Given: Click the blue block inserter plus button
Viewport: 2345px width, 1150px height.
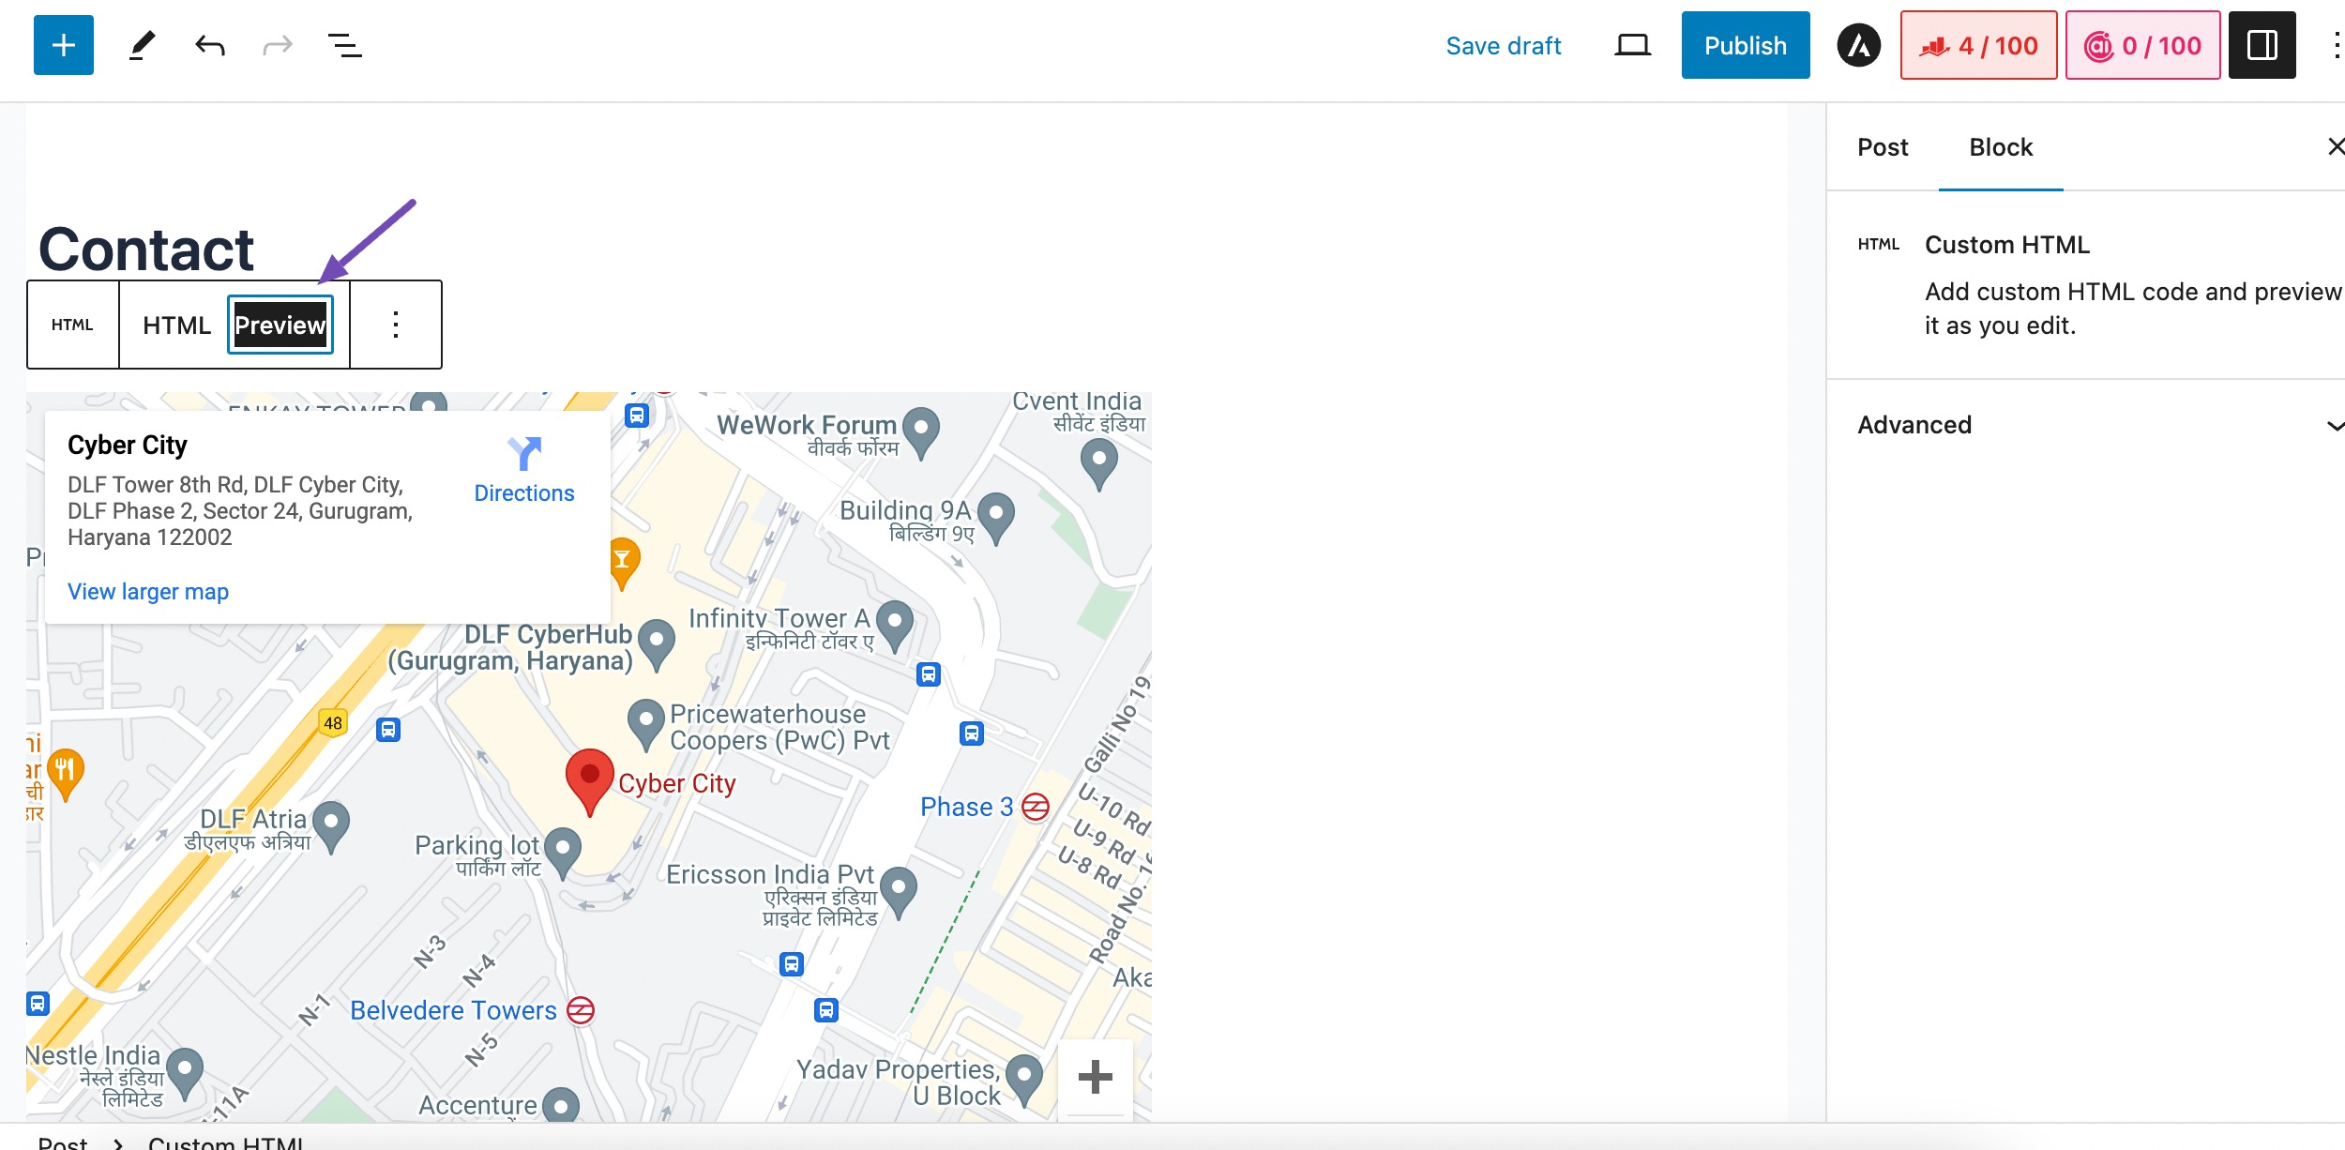Looking at the screenshot, I should (64, 45).
